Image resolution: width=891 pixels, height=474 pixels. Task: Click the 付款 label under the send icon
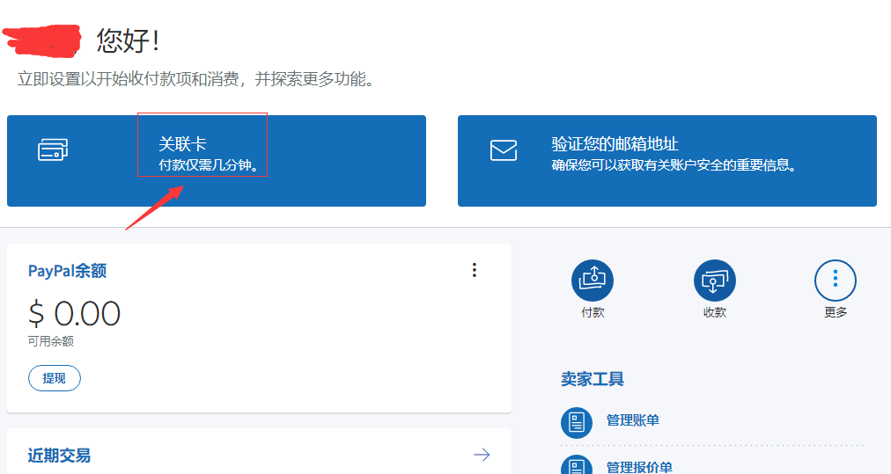tap(593, 312)
